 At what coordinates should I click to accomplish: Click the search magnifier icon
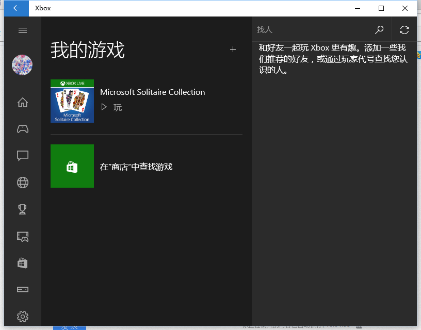pos(379,29)
